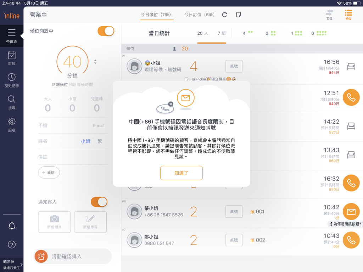
Task: Open notifications bell icon
Action: coord(12,226)
